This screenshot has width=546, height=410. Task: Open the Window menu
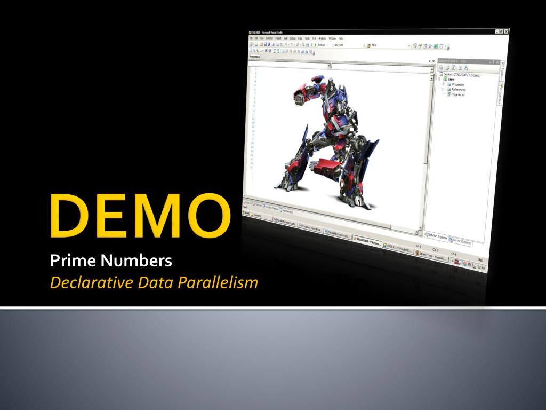pos(332,38)
